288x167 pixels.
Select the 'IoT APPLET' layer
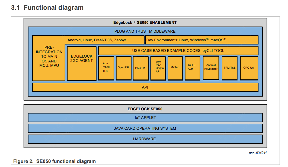[x=145, y=118]
